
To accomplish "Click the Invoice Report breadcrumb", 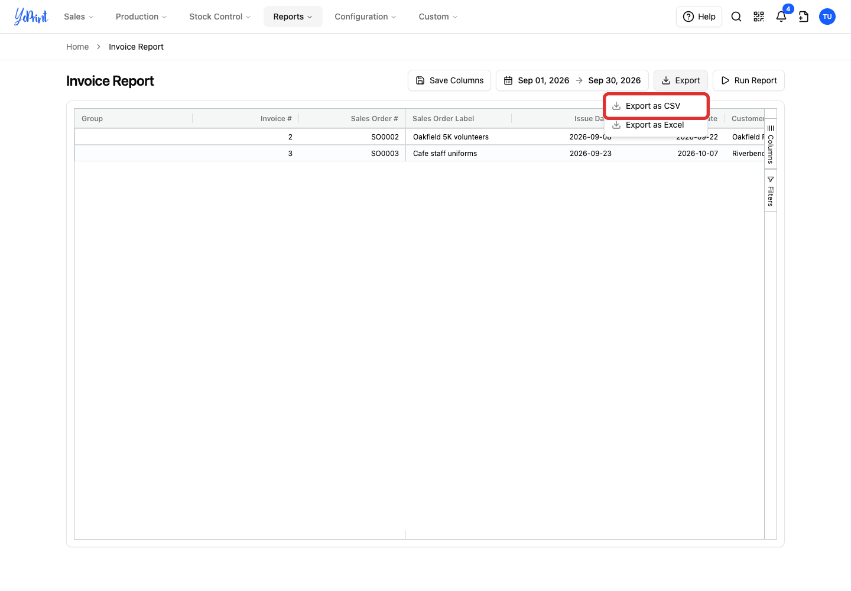I will (136, 47).
